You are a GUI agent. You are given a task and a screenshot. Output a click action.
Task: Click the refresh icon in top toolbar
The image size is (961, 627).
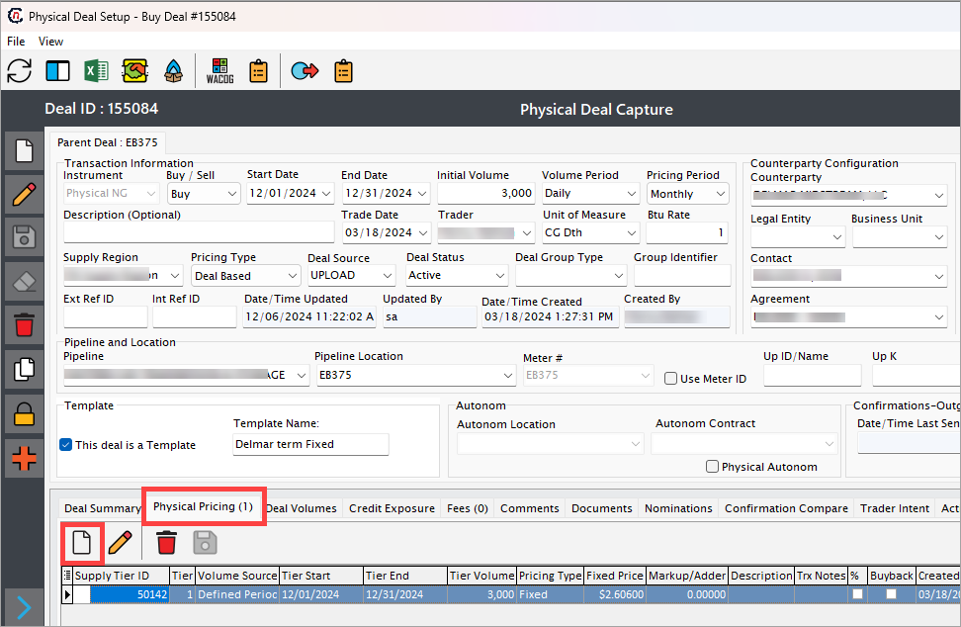[20, 71]
